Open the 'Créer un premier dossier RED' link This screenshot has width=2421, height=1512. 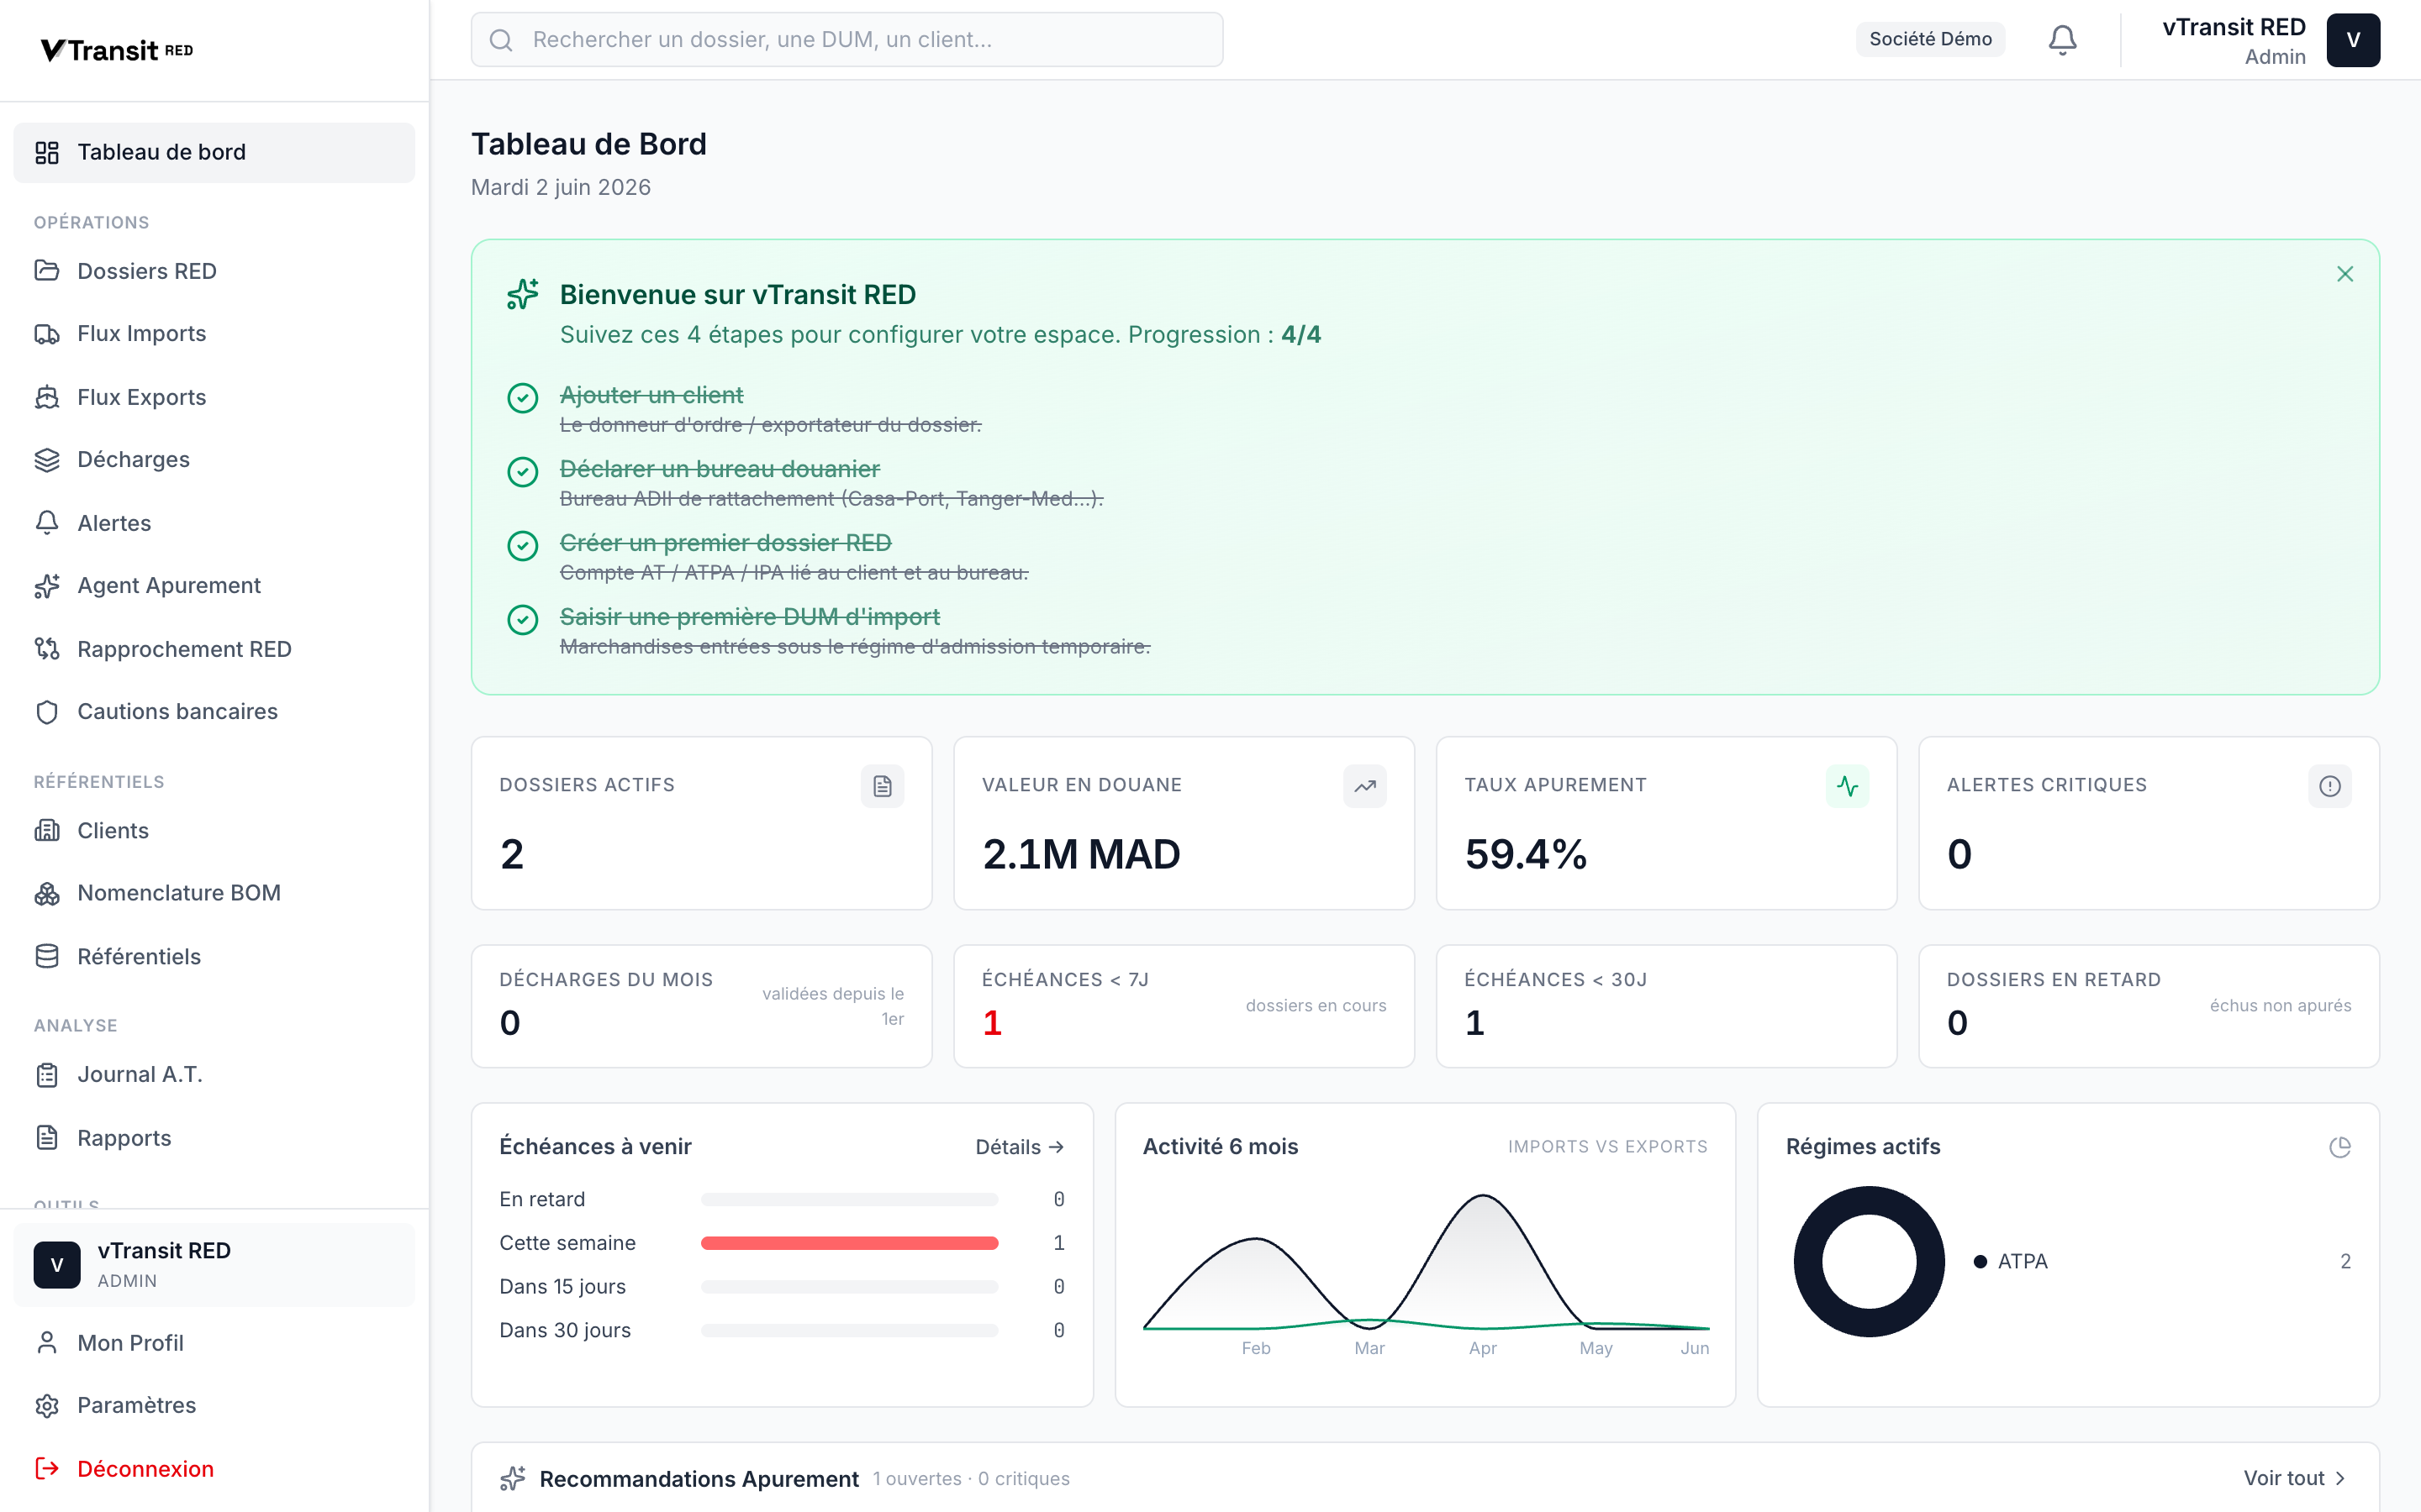point(725,543)
